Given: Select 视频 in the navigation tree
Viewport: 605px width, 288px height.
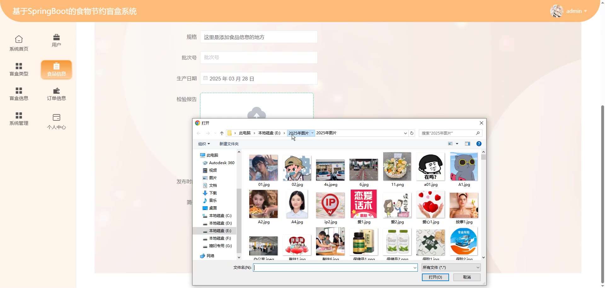Looking at the screenshot, I should [x=213, y=170].
